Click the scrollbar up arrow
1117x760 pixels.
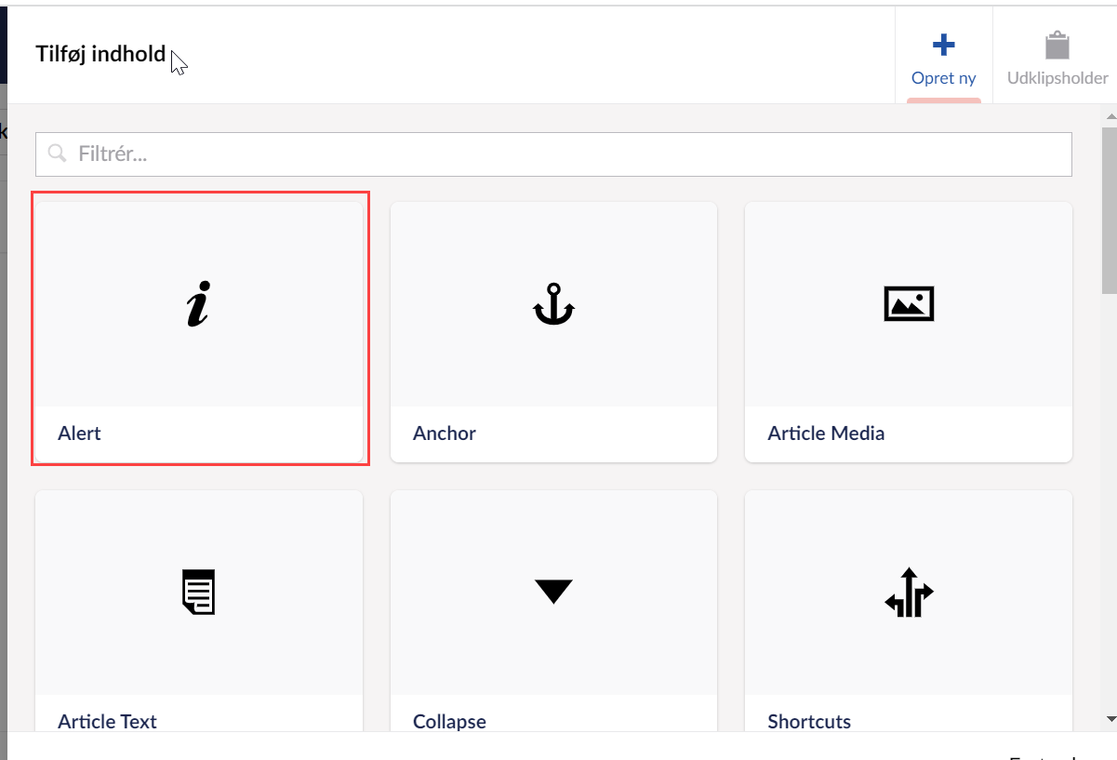[x=1109, y=115]
